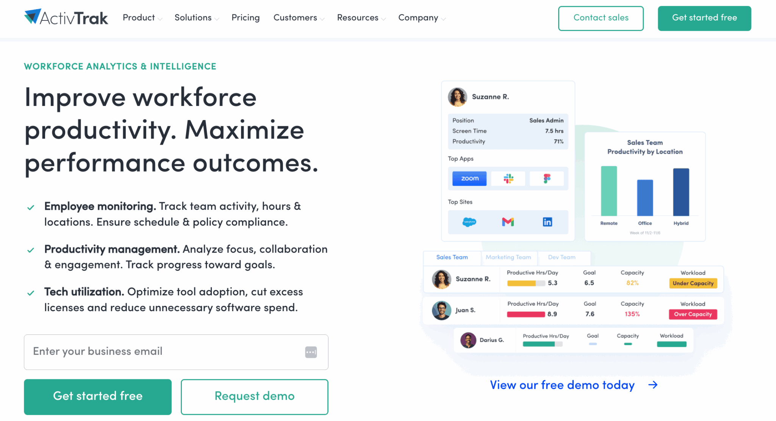The width and height of the screenshot is (776, 421).
Task: Click the checkmark beside Employee monitoring
Action: click(31, 207)
